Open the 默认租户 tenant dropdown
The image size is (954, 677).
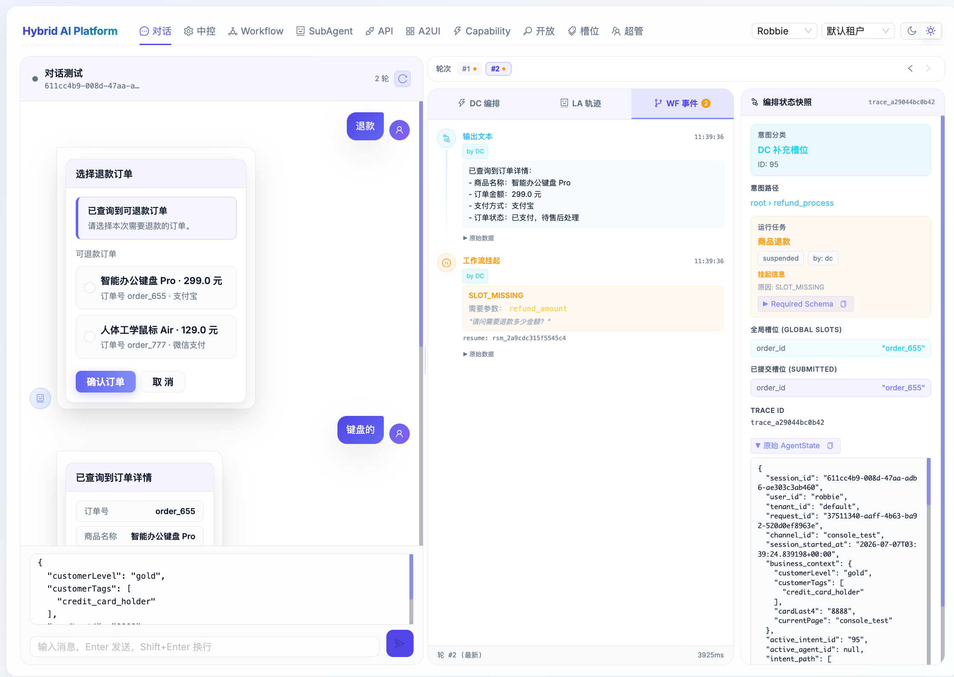click(858, 31)
